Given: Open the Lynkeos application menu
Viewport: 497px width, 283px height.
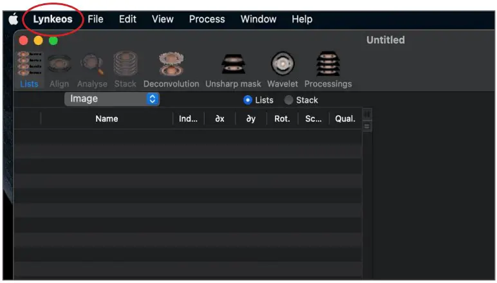Looking at the screenshot, I should (53, 19).
